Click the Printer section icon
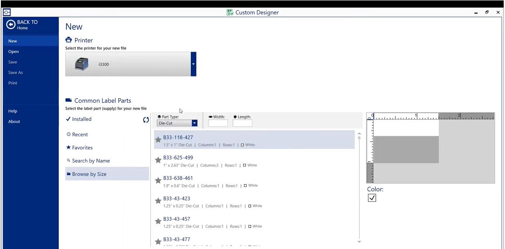505x249 pixels. [x=69, y=40]
